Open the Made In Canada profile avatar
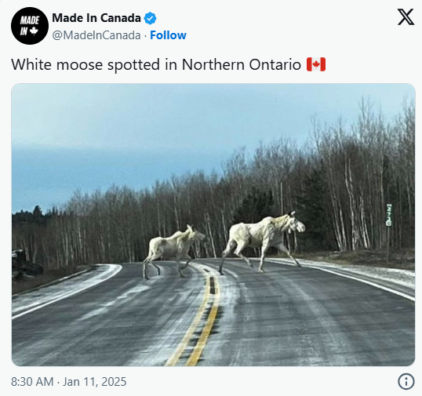The image size is (422, 396). 30,26
